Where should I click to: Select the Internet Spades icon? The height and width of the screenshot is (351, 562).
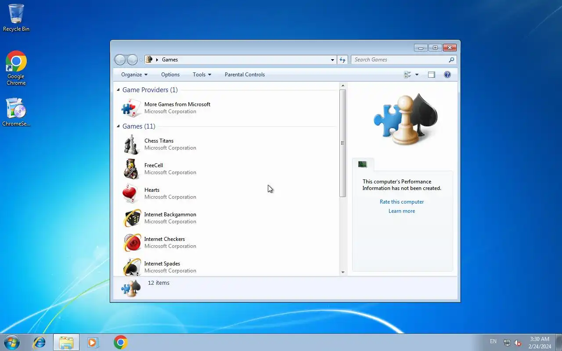coord(131,267)
